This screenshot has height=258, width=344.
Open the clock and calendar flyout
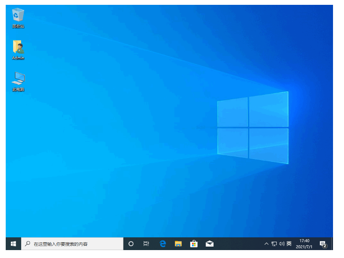click(x=304, y=243)
